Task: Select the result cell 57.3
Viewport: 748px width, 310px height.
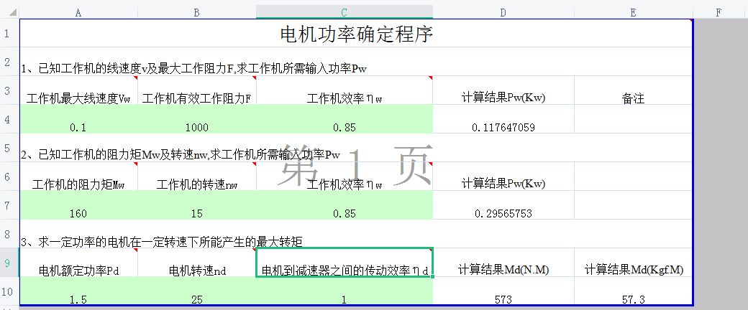Action: coord(633,291)
